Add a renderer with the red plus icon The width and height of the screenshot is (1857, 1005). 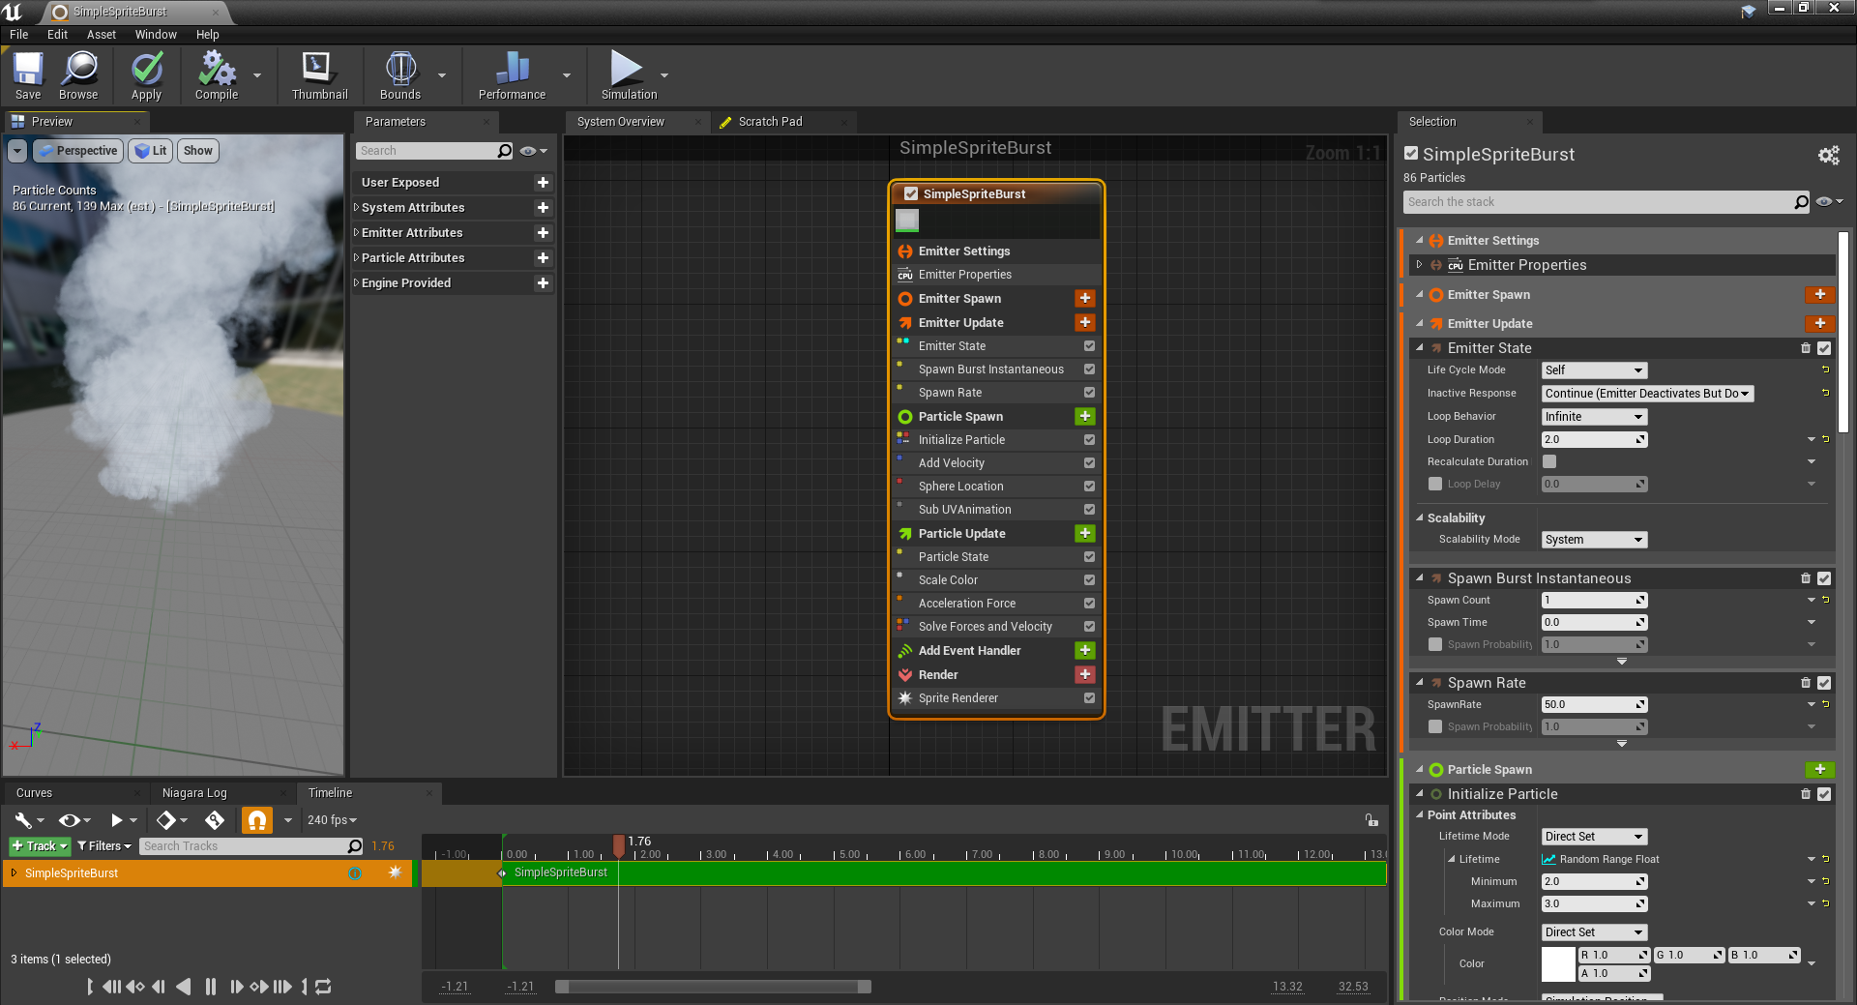(x=1085, y=674)
